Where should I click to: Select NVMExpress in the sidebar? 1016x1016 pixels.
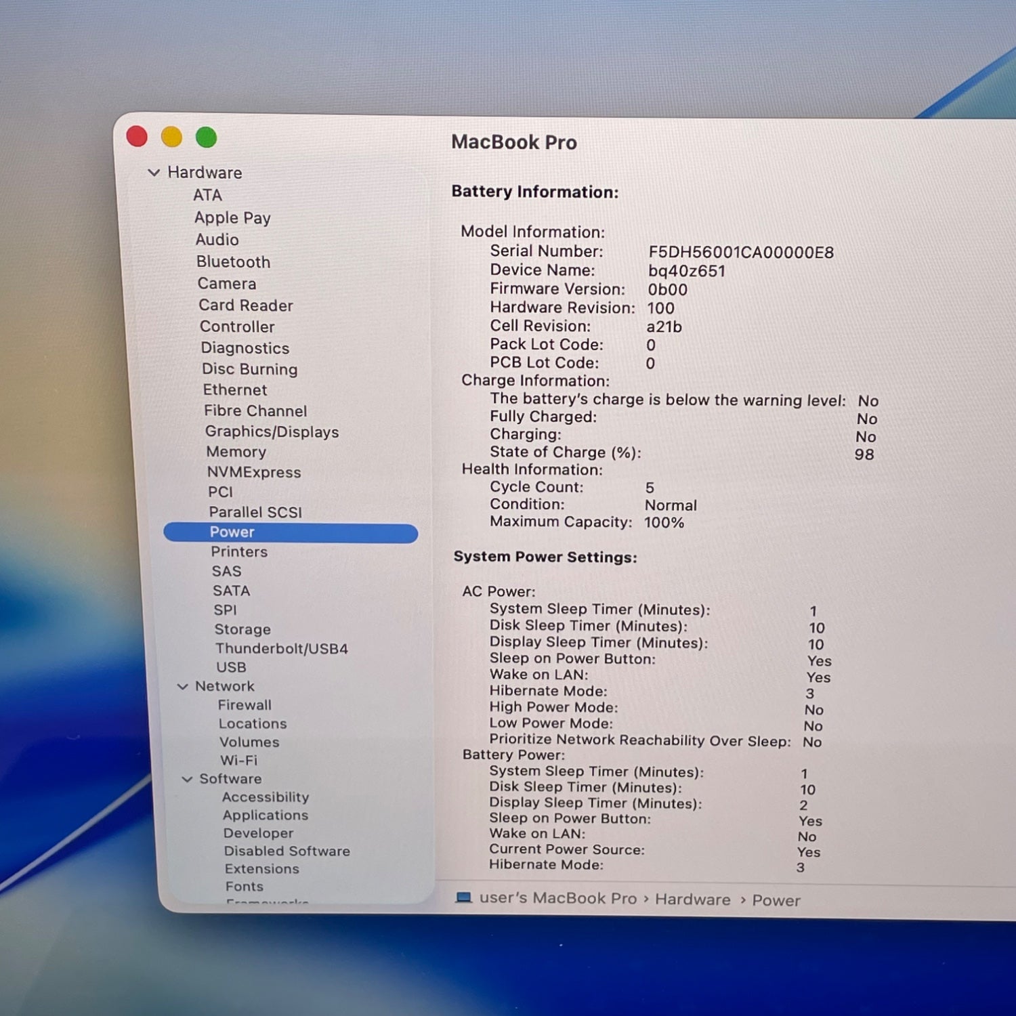tap(254, 472)
